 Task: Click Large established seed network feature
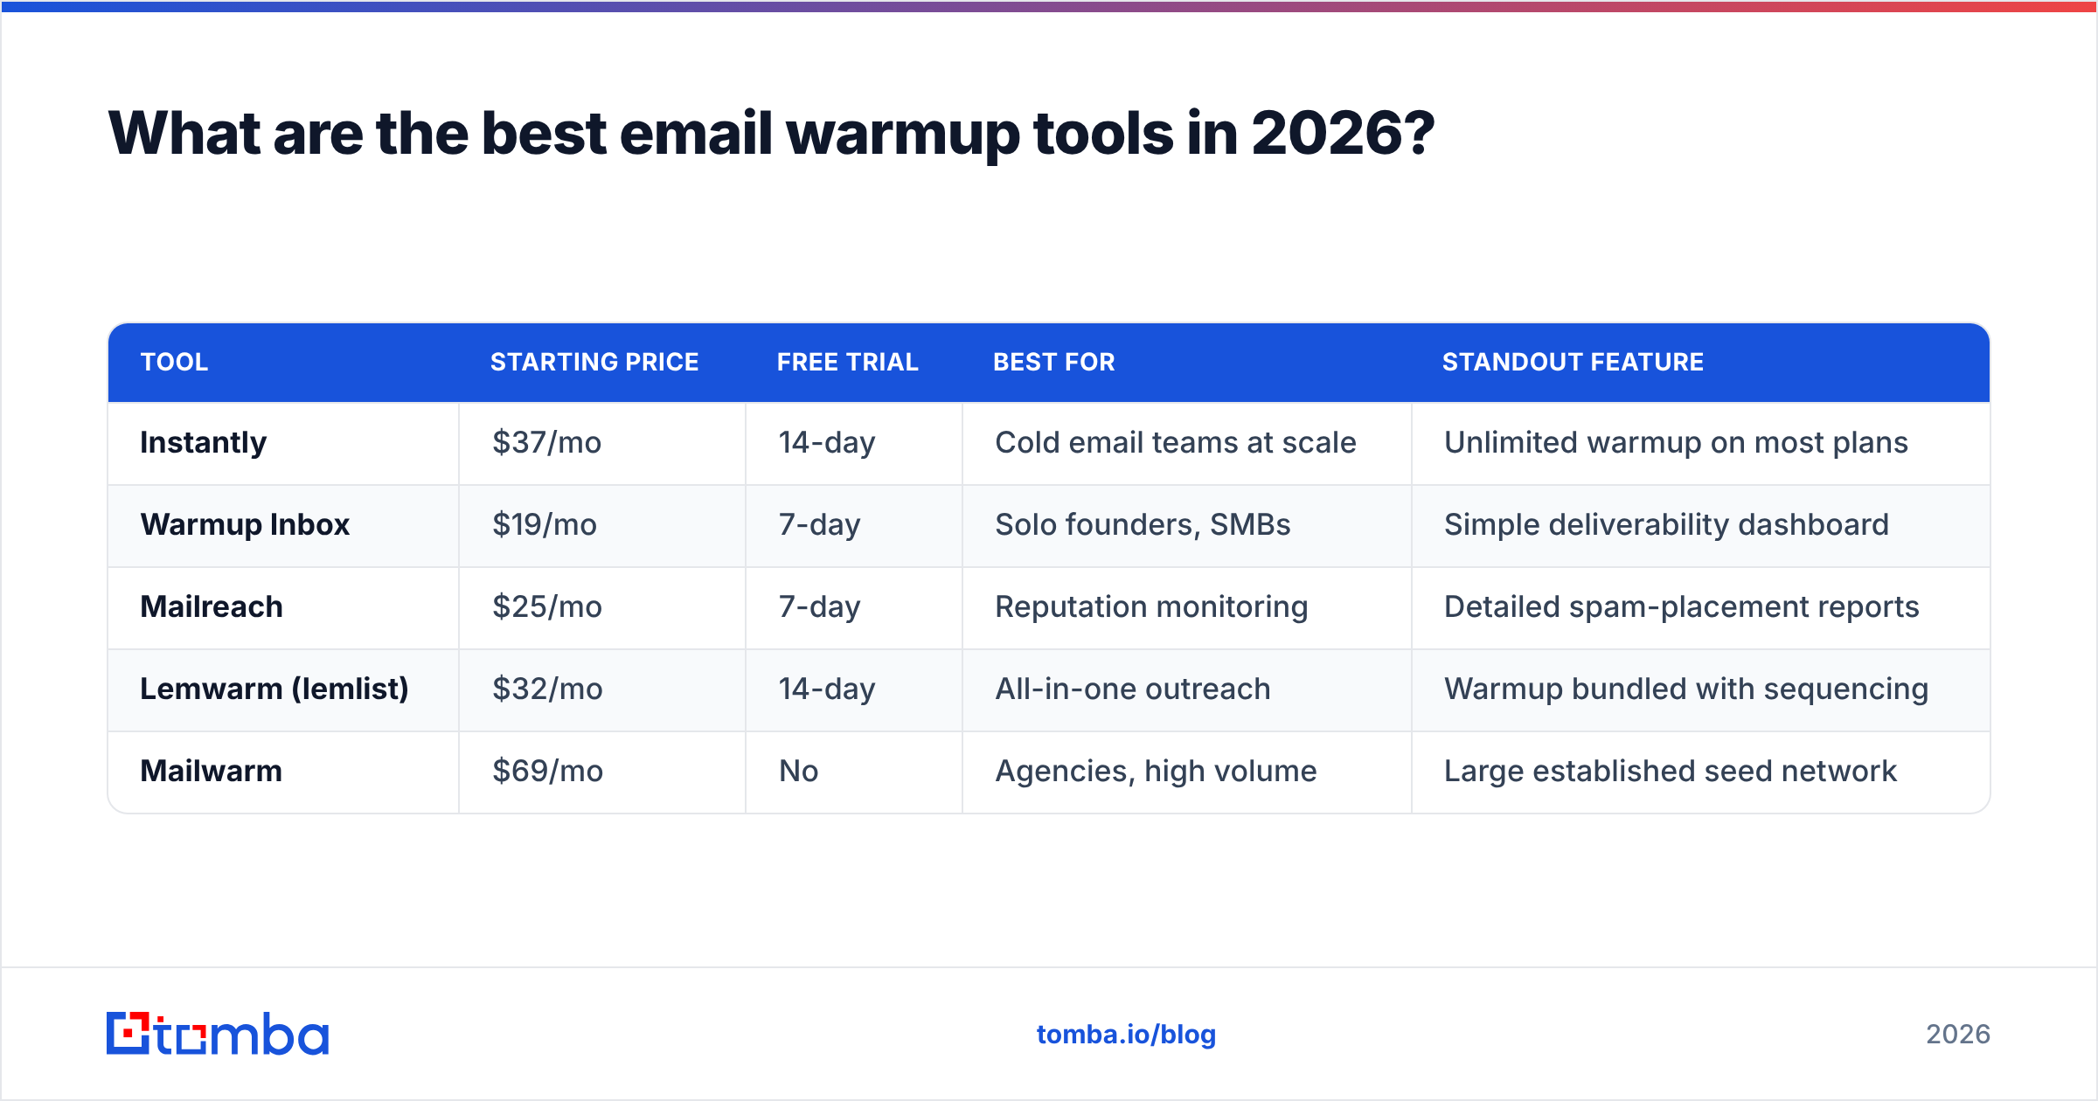click(1671, 772)
